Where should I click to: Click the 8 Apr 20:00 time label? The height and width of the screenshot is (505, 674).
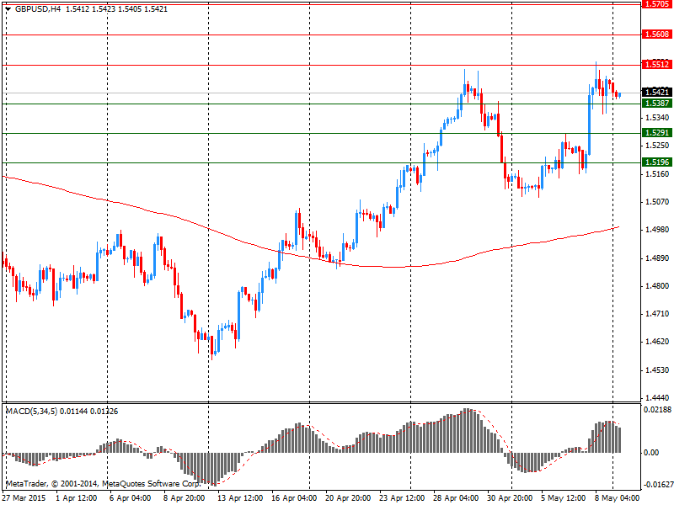point(184,498)
